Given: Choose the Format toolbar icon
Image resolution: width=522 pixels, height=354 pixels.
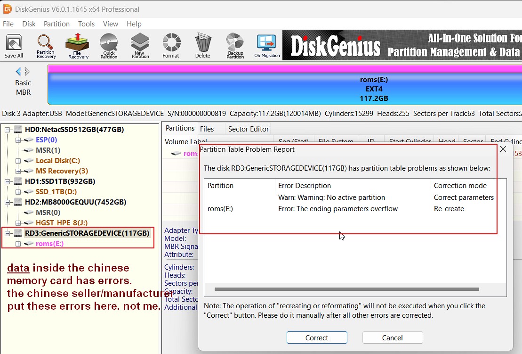Looking at the screenshot, I should 171,46.
